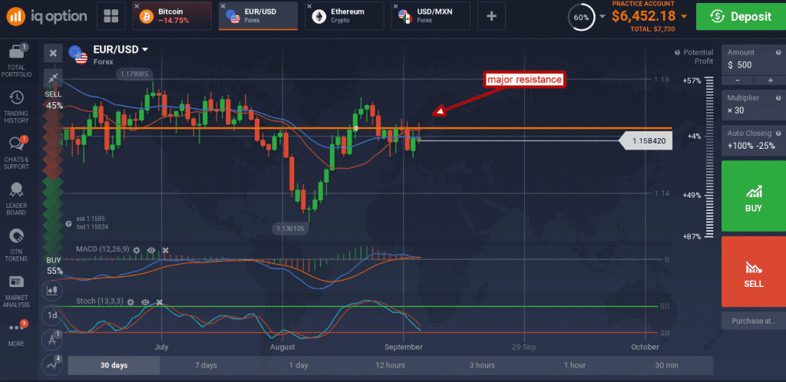Switch to the EUR/USD Forex tab
Screen dimensions: 786x382
click(x=258, y=16)
